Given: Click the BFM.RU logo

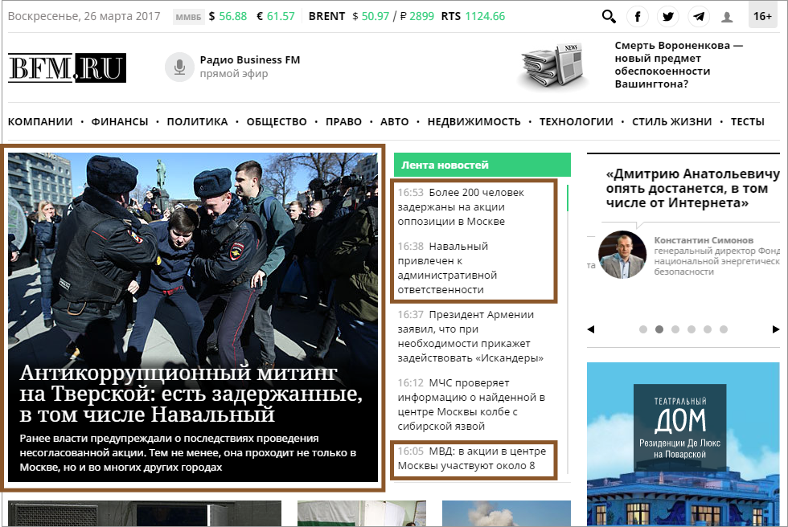Looking at the screenshot, I should 67,67.
